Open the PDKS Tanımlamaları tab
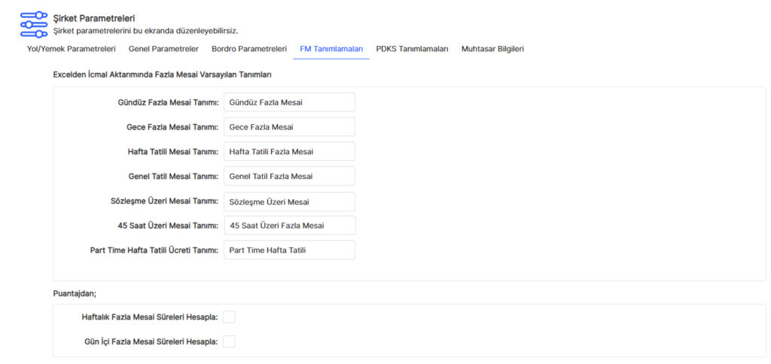771x364 pixels. pos(412,49)
